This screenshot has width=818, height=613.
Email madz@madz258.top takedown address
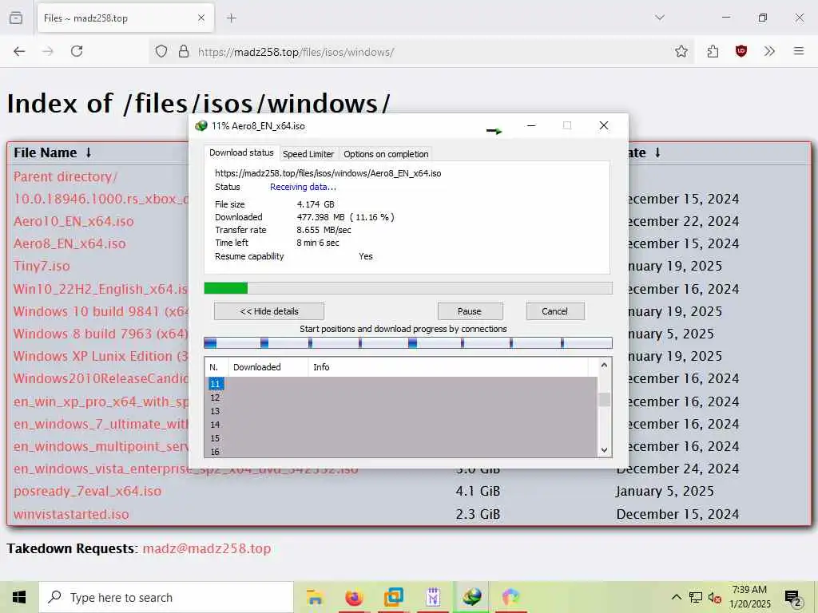point(207,549)
